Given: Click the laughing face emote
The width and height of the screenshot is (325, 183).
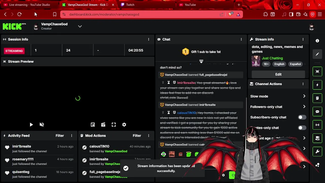Looking at the screenshot, I should click(x=172, y=154).
